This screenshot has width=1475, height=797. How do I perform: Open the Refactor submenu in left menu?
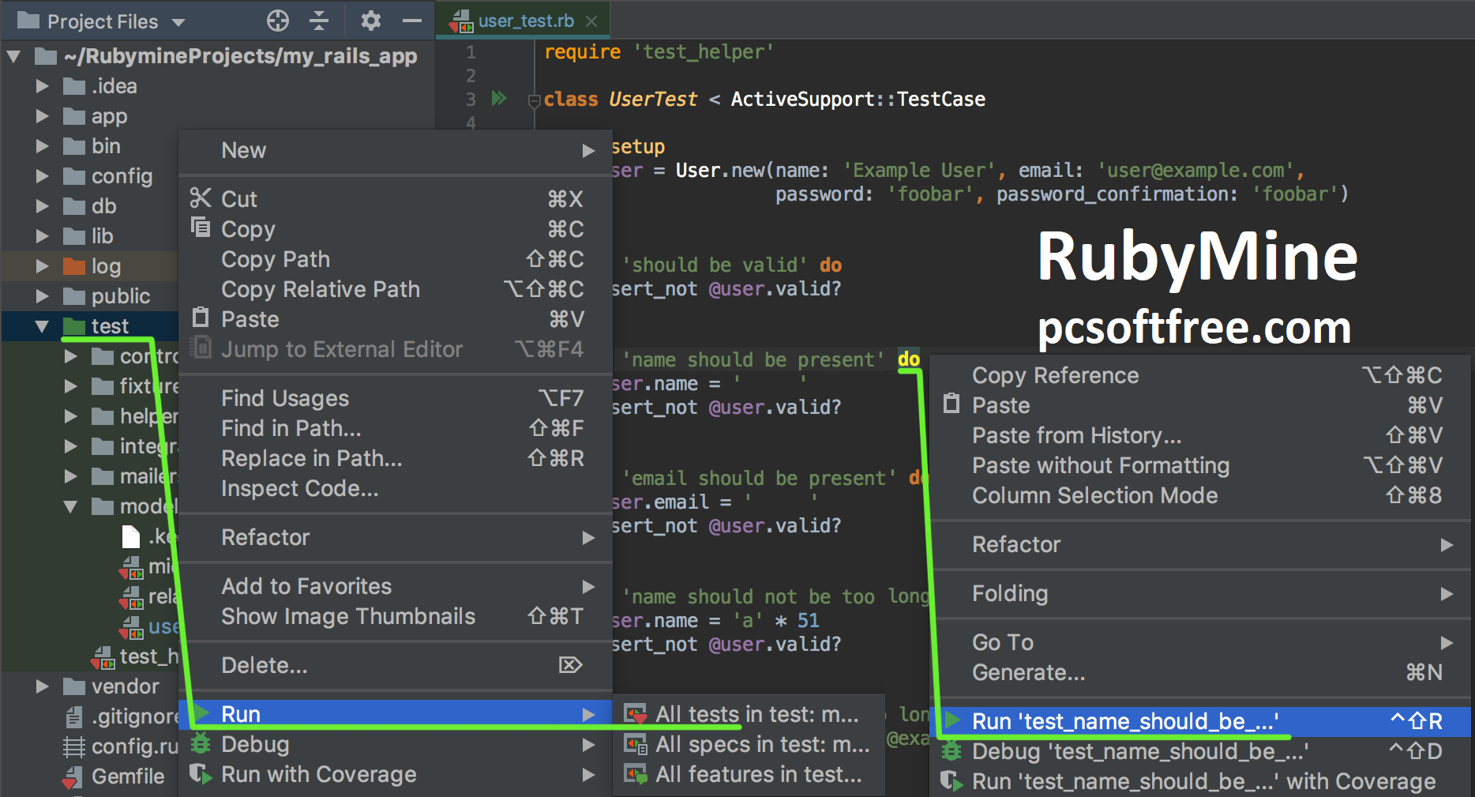tap(396, 537)
